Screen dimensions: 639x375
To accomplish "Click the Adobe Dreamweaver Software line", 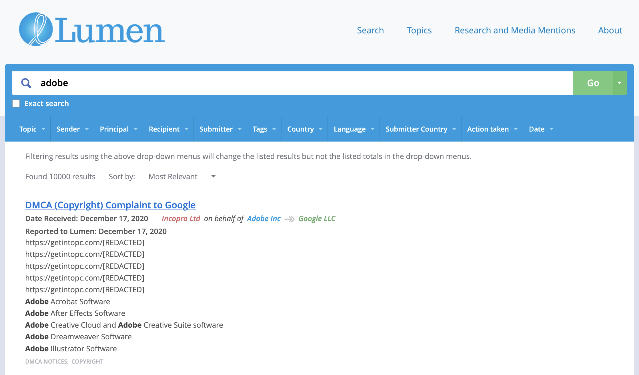I will [x=78, y=337].
